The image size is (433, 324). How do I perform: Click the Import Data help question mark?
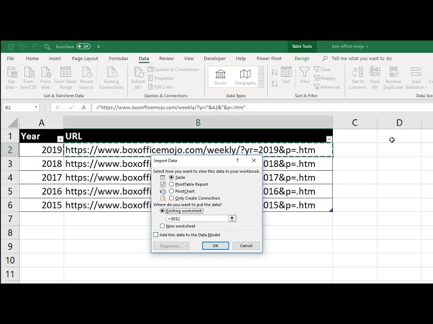[237, 161]
